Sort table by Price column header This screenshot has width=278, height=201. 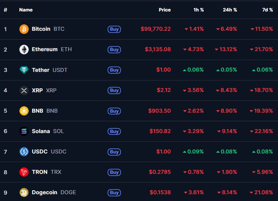[165, 10]
